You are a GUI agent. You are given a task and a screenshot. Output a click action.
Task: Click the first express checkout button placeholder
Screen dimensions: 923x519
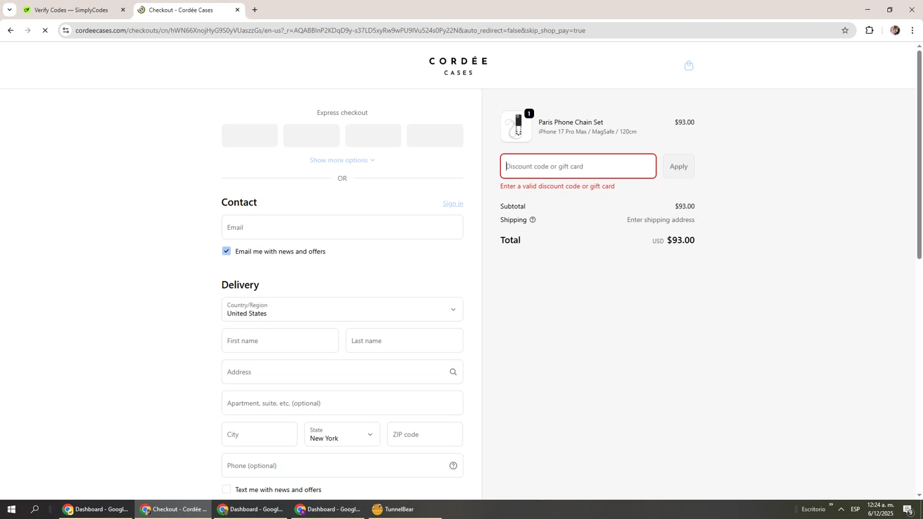click(x=250, y=135)
